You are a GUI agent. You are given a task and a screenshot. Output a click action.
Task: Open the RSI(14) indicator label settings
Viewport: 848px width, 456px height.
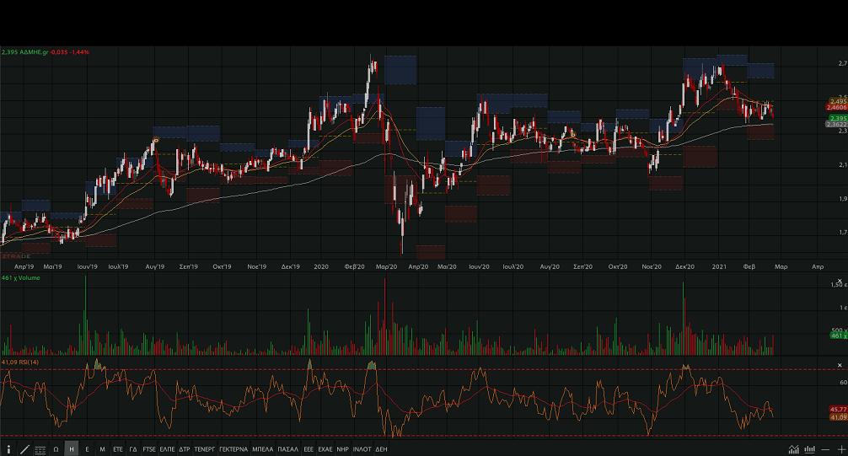click(x=29, y=362)
